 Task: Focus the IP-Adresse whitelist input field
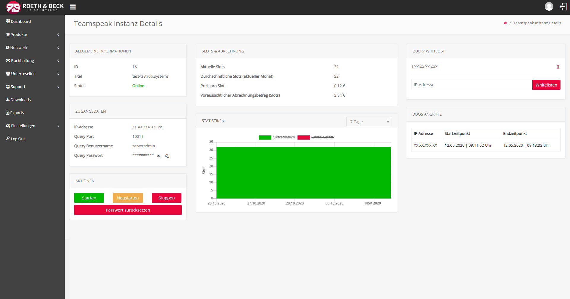[471, 85]
